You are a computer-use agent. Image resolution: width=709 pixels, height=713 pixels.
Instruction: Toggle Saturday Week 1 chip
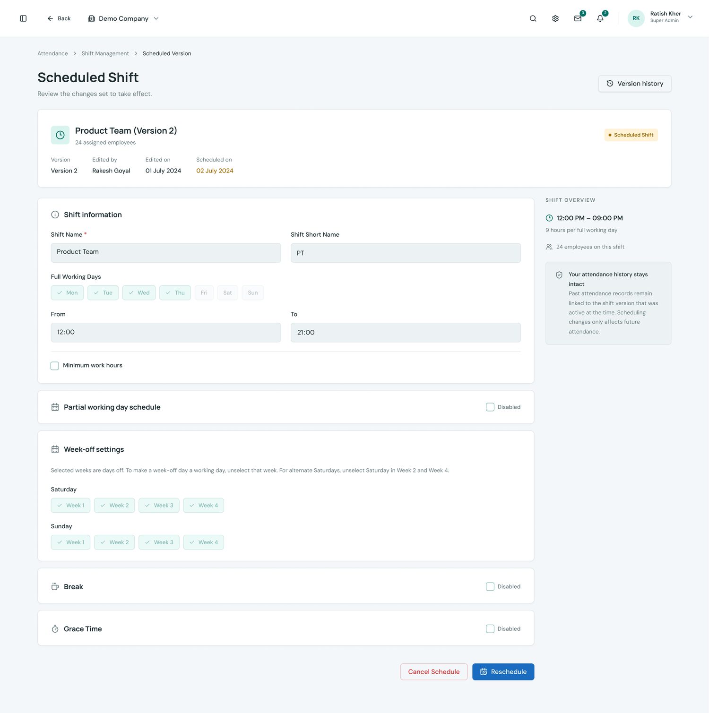coord(70,506)
